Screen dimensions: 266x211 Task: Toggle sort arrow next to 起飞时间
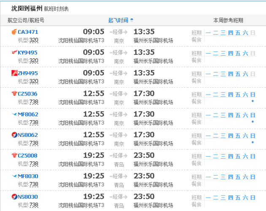[x=132, y=20]
